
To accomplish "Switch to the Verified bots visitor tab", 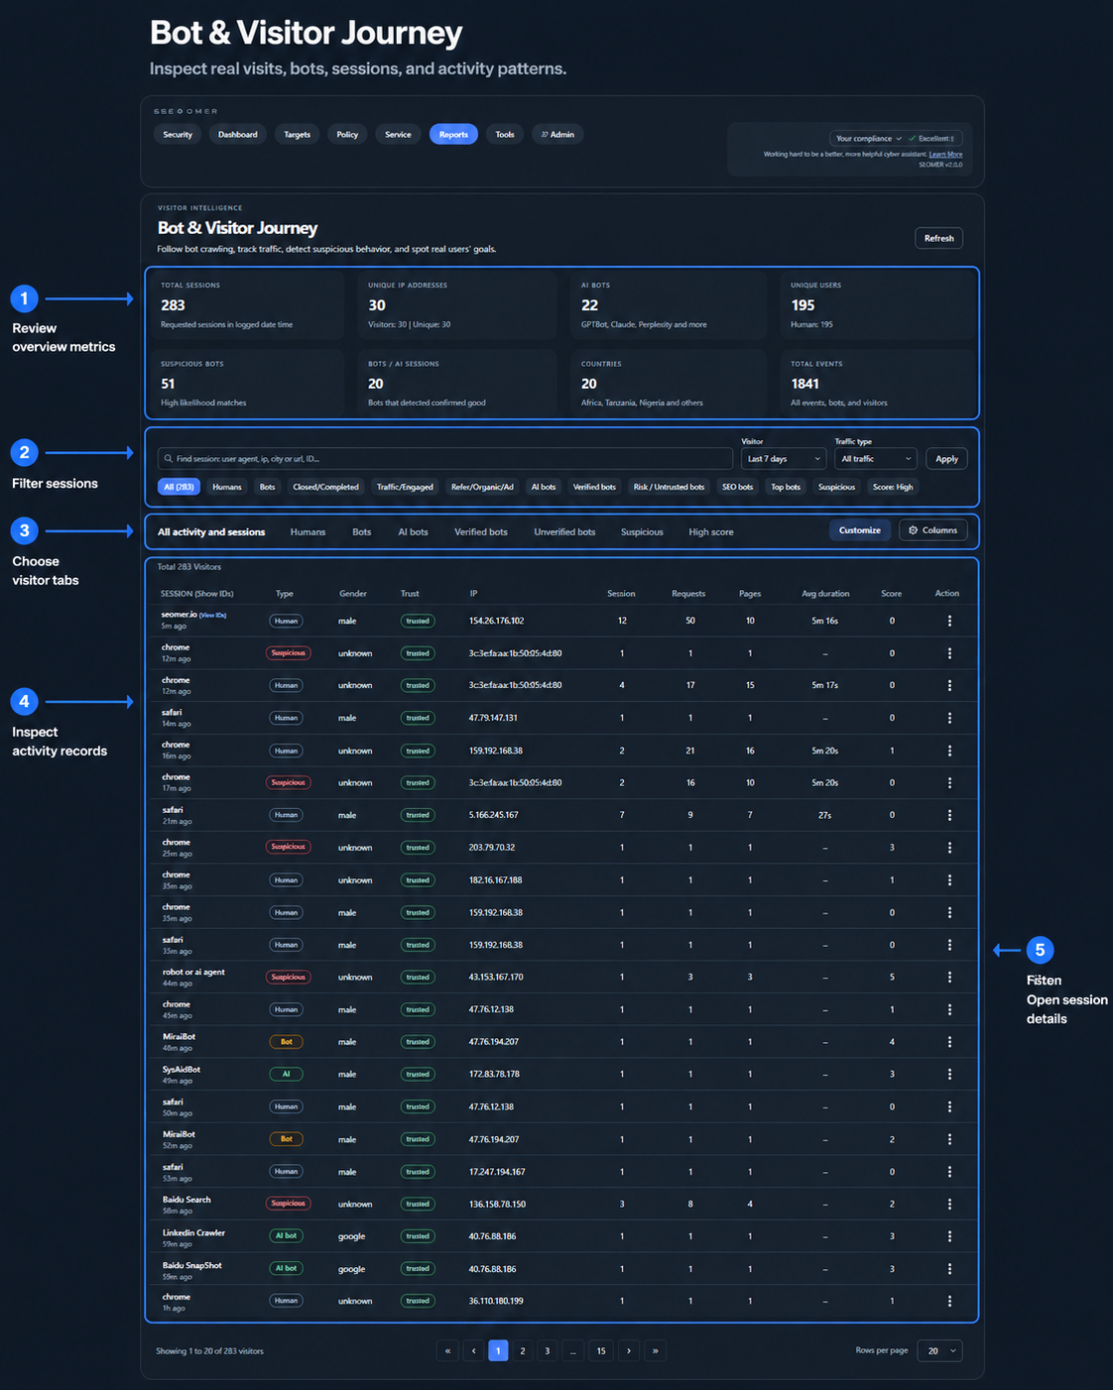I will (481, 532).
